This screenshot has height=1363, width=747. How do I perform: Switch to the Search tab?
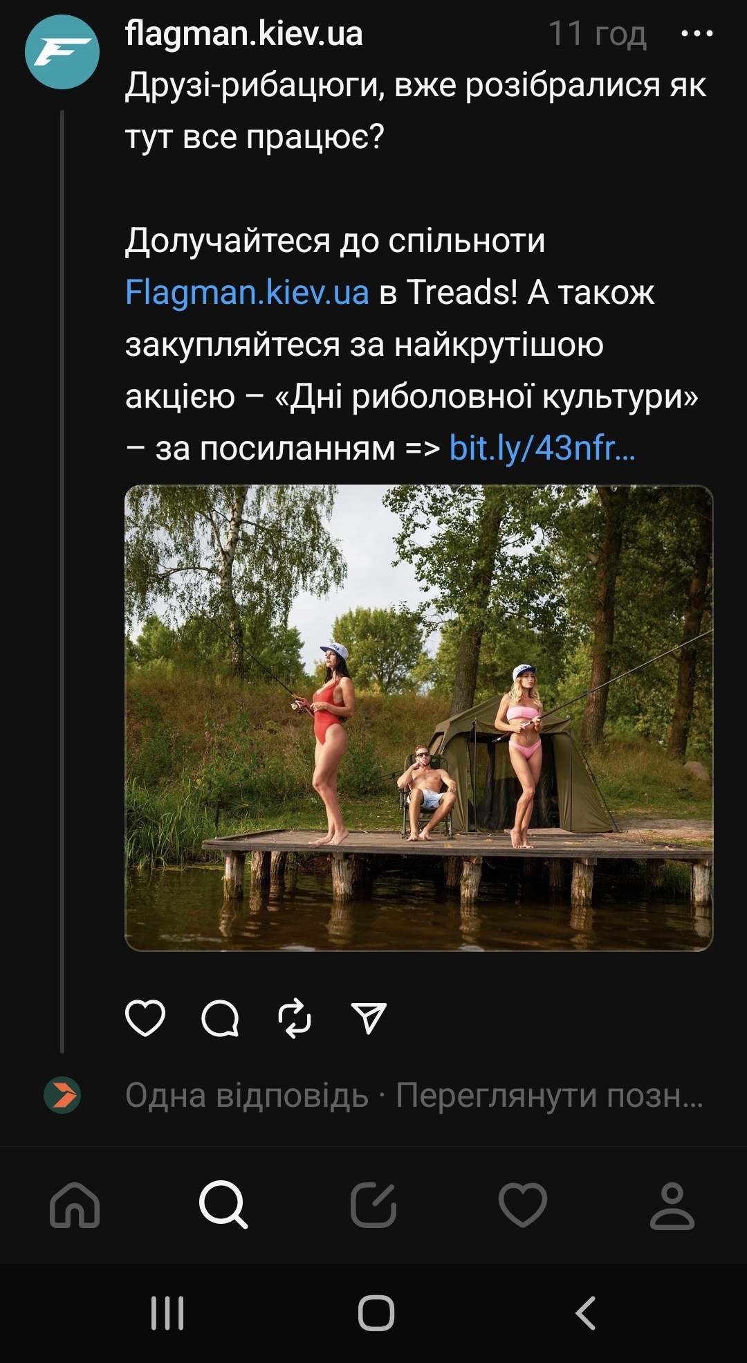[223, 1205]
